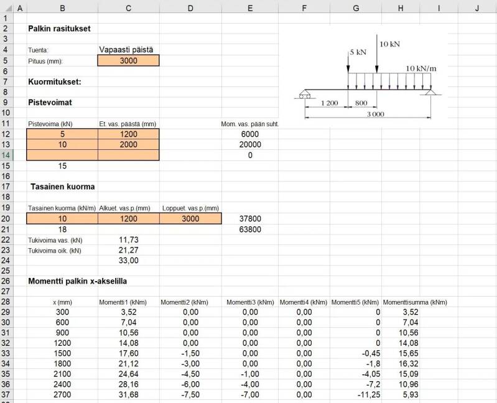Screen dimensions: 497x403
Task: Select Momentti3 value -4,00
Action: point(250,384)
